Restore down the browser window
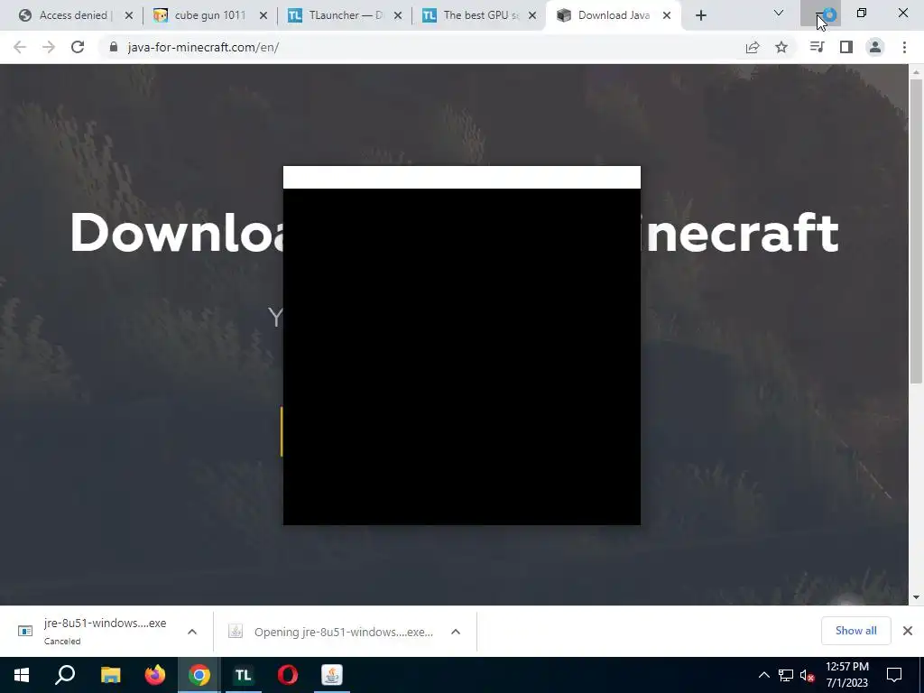924x693 pixels. [x=862, y=13]
